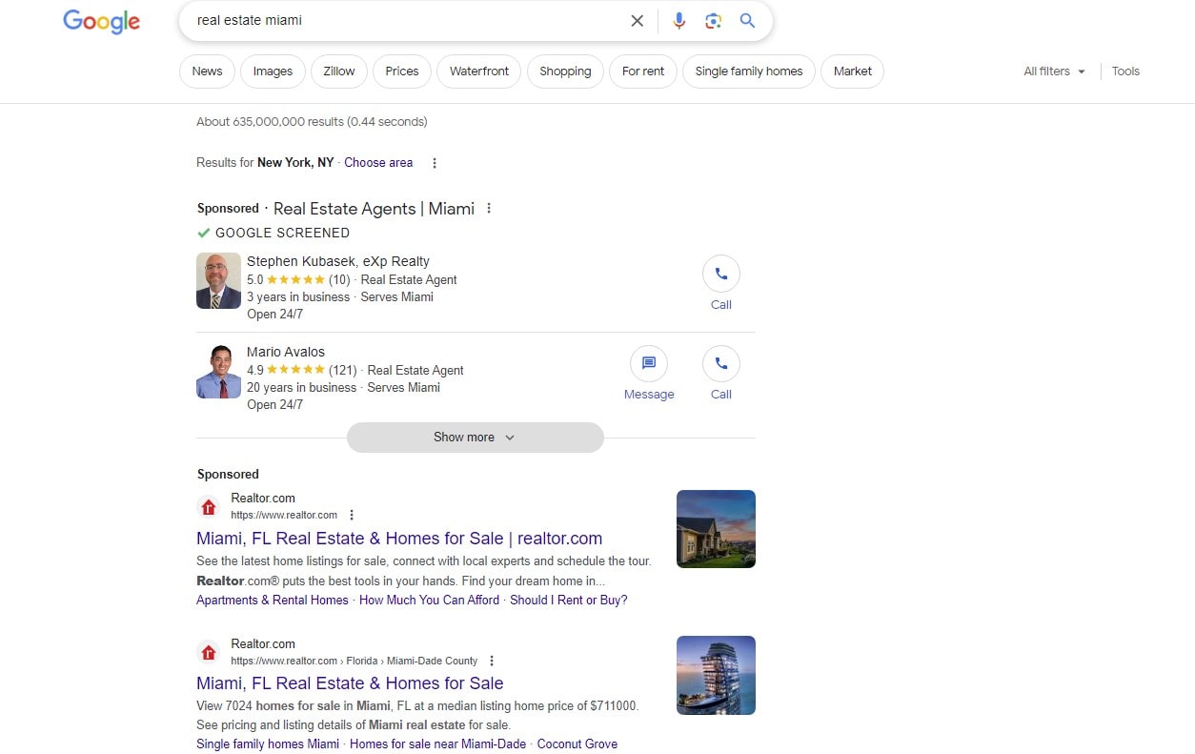1195x754 pixels.
Task: Select the Market filter chip
Action: [x=853, y=71]
